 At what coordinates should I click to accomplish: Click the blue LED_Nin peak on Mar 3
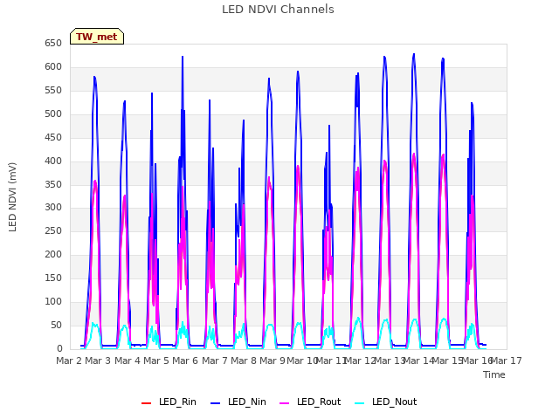click(x=95, y=78)
